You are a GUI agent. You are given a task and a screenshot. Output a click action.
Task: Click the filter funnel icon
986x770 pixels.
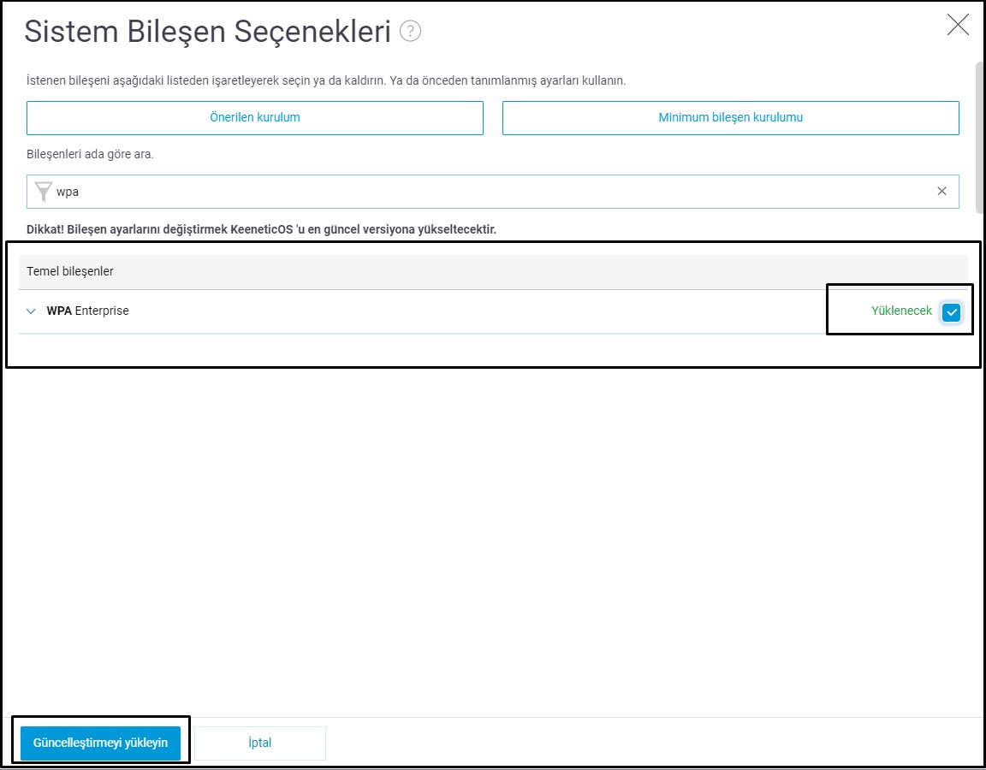[x=43, y=192]
